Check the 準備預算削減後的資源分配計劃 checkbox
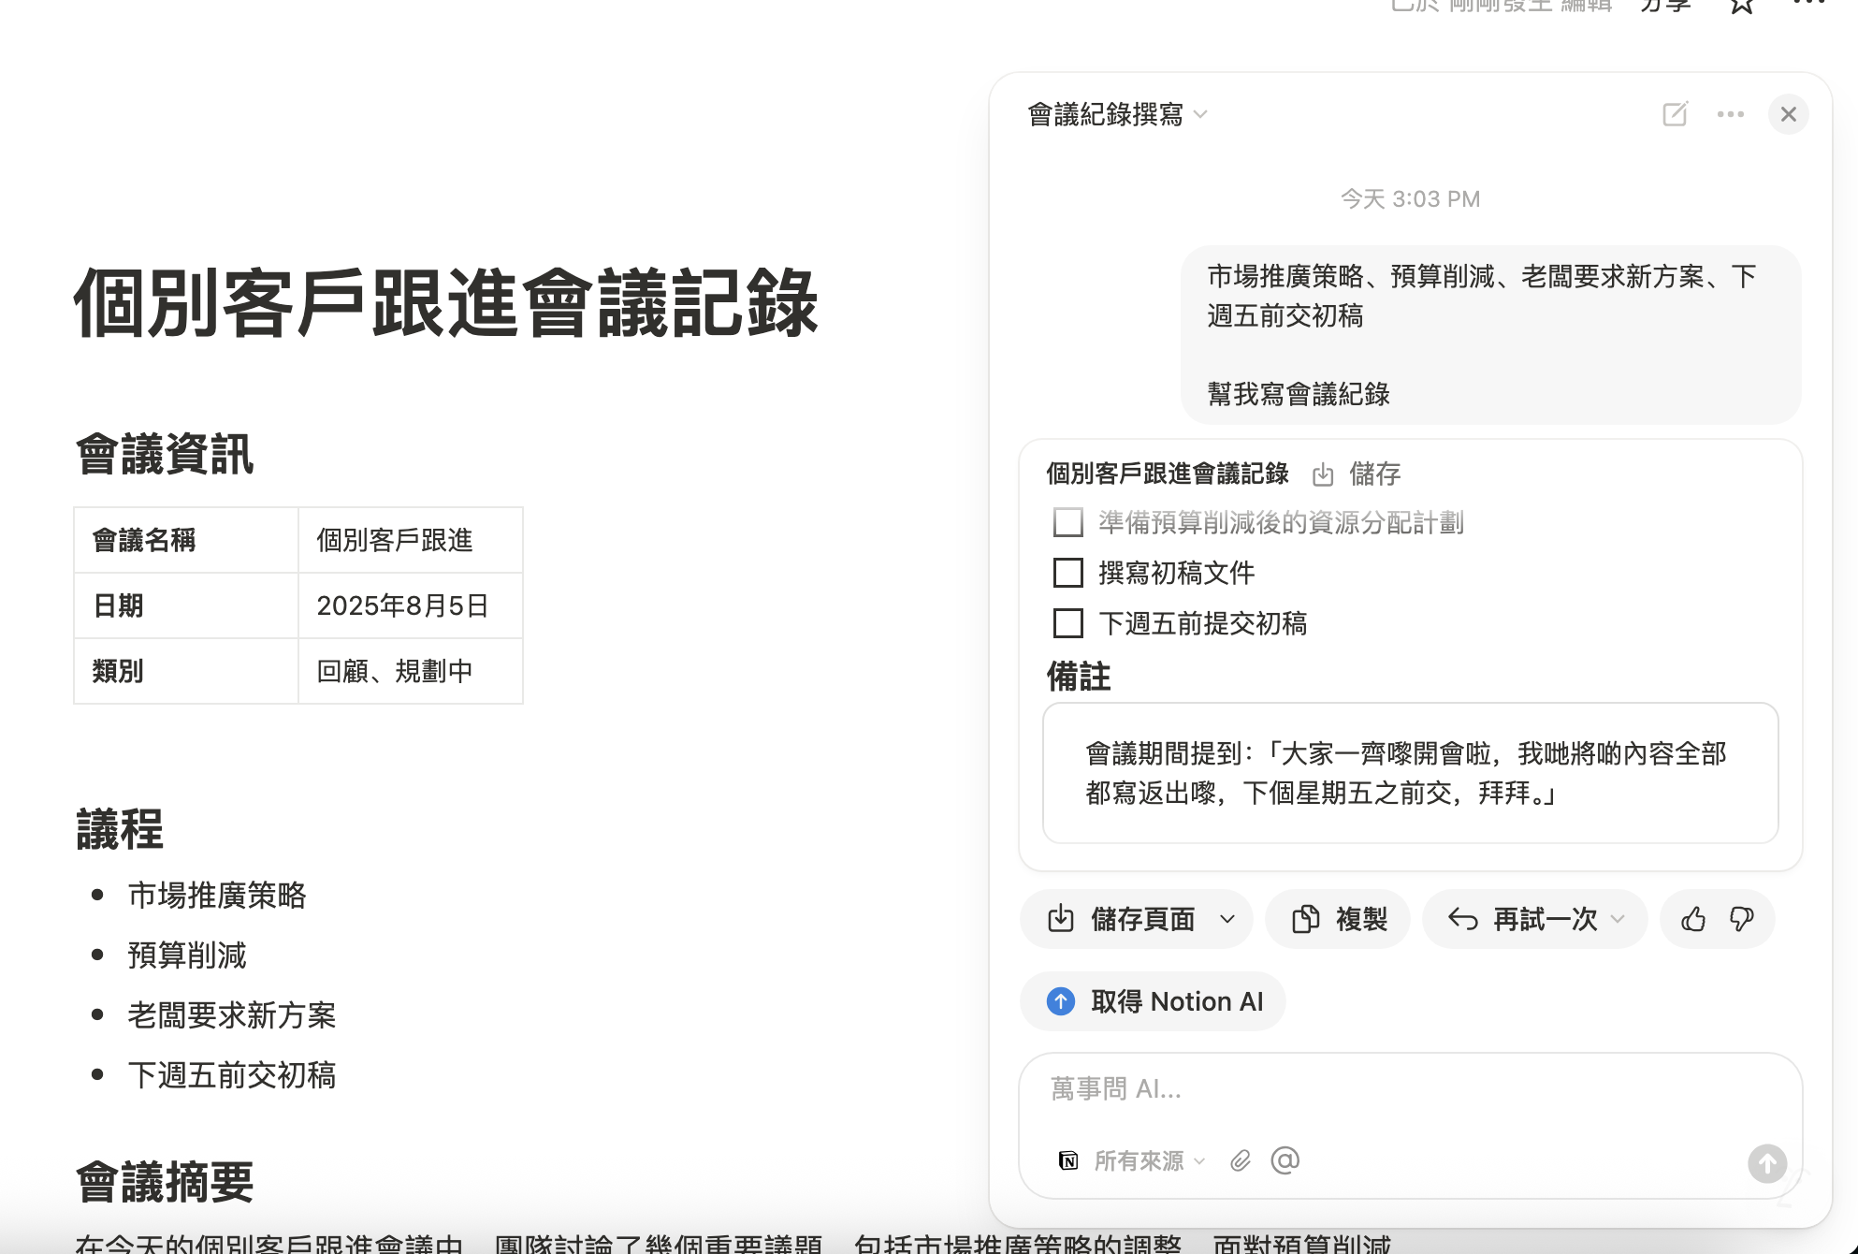Image resolution: width=1858 pixels, height=1254 pixels. pyautogui.click(x=1067, y=522)
